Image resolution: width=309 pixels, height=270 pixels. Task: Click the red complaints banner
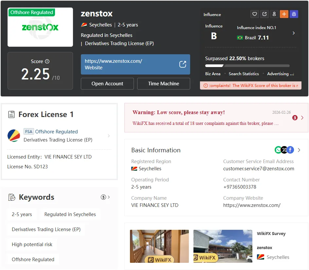[251, 86]
